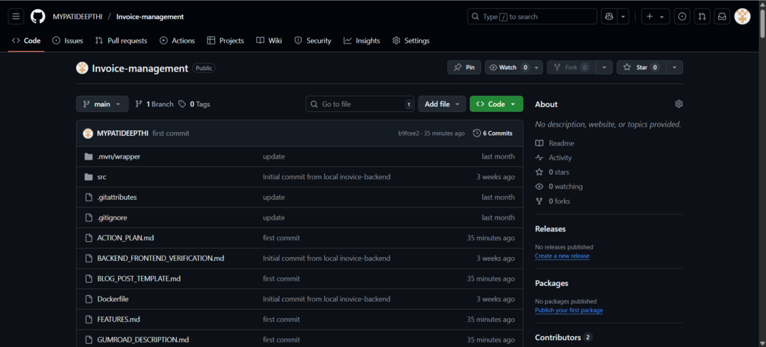This screenshot has height=347, width=766.
Task: Open the Projects tab
Action: click(x=225, y=40)
